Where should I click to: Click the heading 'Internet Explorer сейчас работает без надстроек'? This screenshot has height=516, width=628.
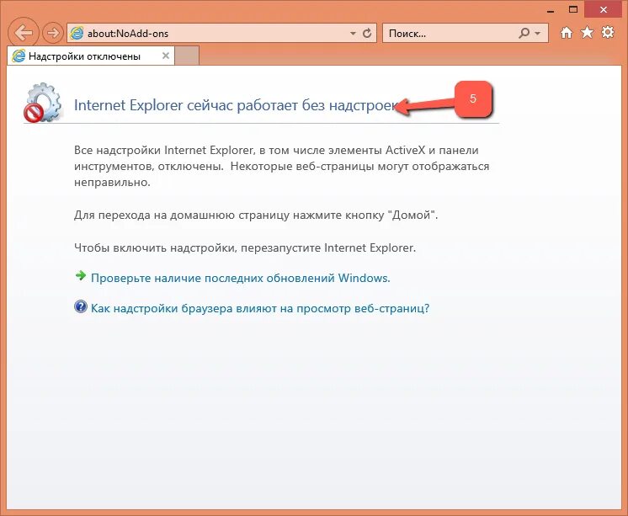point(235,105)
